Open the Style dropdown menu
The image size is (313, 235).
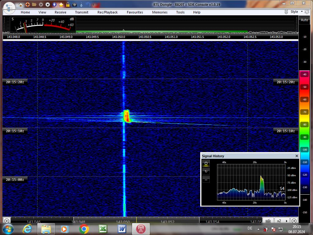point(296,12)
